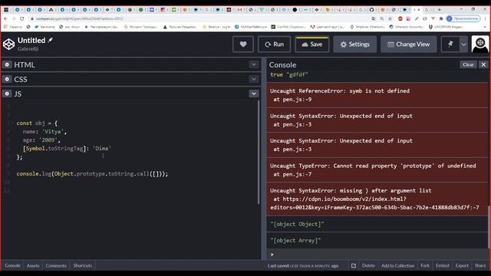Fork this pen
491x276 pixels.
(x=425, y=266)
